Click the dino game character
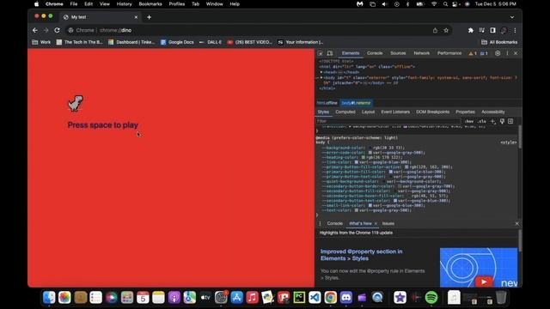Image resolution: width=550 pixels, height=309 pixels. pyautogui.click(x=76, y=103)
